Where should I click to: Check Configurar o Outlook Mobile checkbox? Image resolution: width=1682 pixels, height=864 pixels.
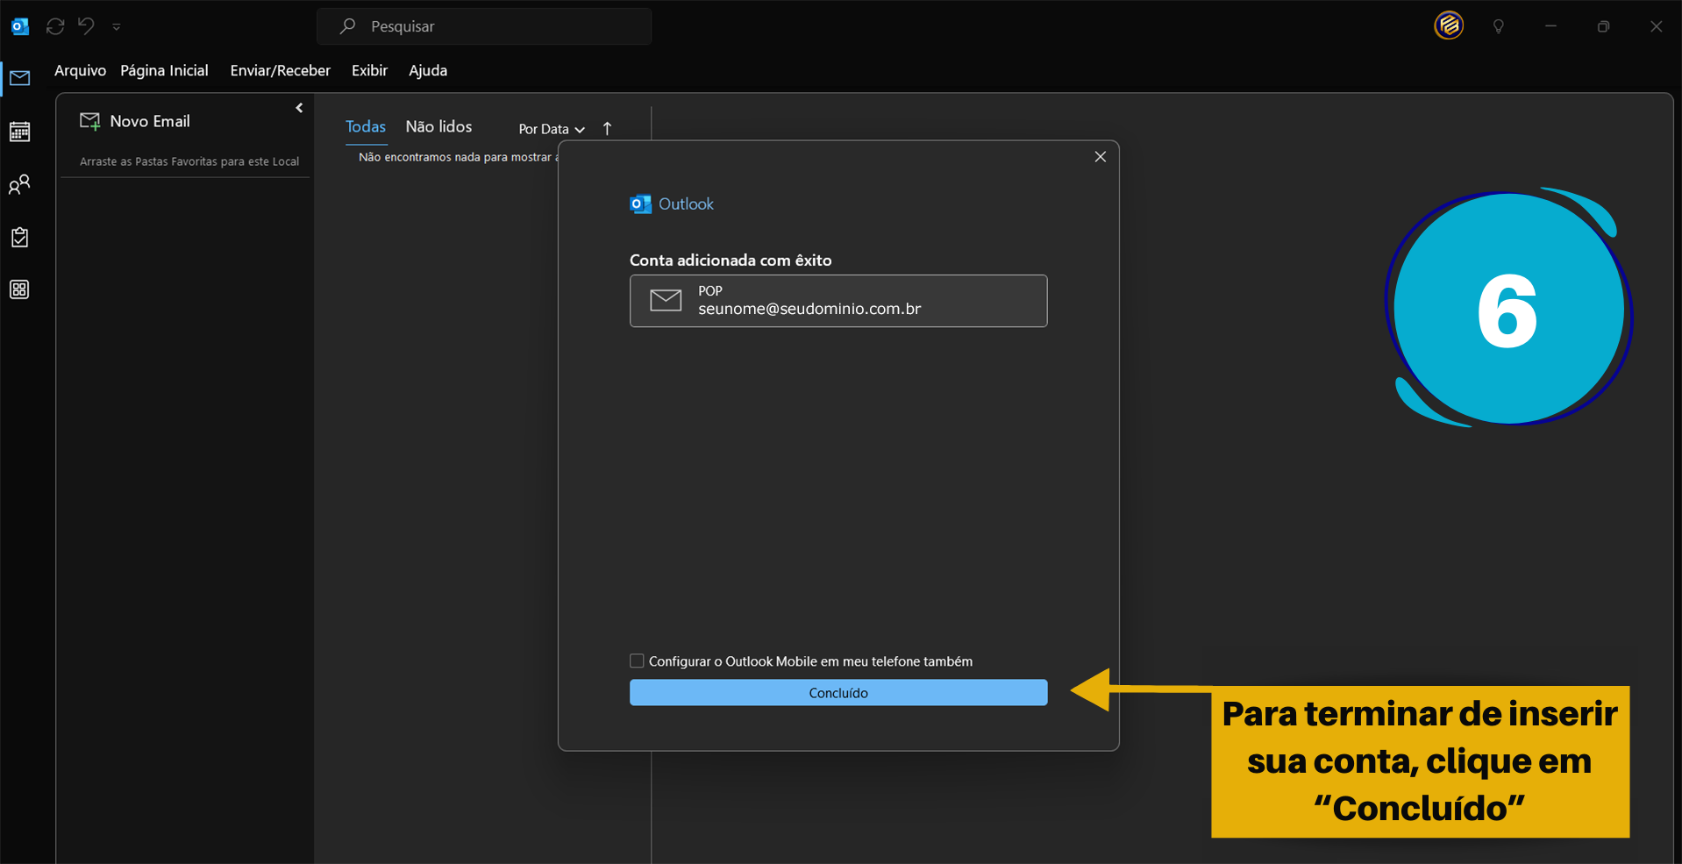pos(637,661)
